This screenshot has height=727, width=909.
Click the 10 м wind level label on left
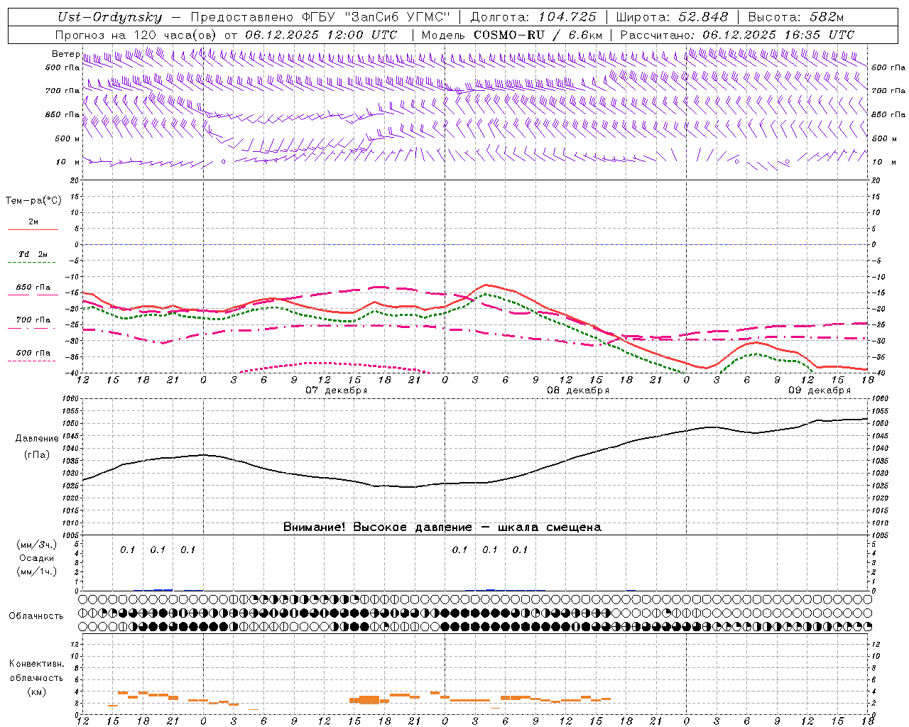click(x=67, y=162)
